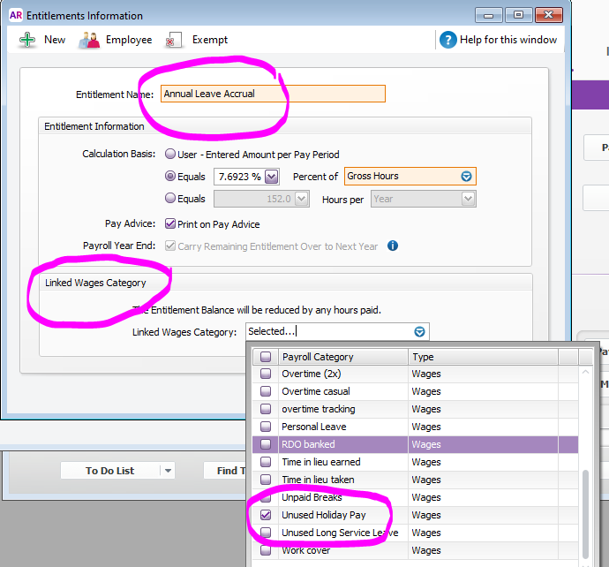Viewport: 609px width, 567px height.
Task: Click the Entitlement Name input field
Action: [273, 94]
